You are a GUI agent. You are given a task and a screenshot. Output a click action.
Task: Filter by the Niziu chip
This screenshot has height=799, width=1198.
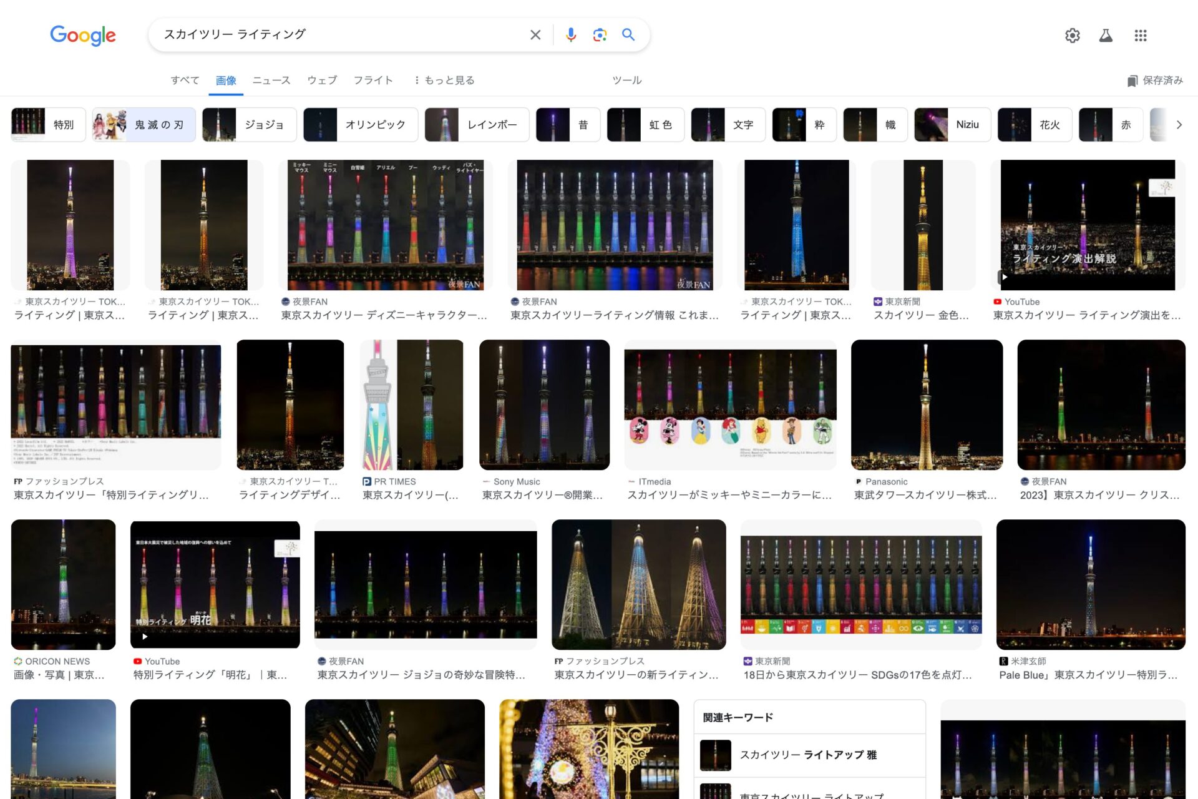(x=953, y=125)
